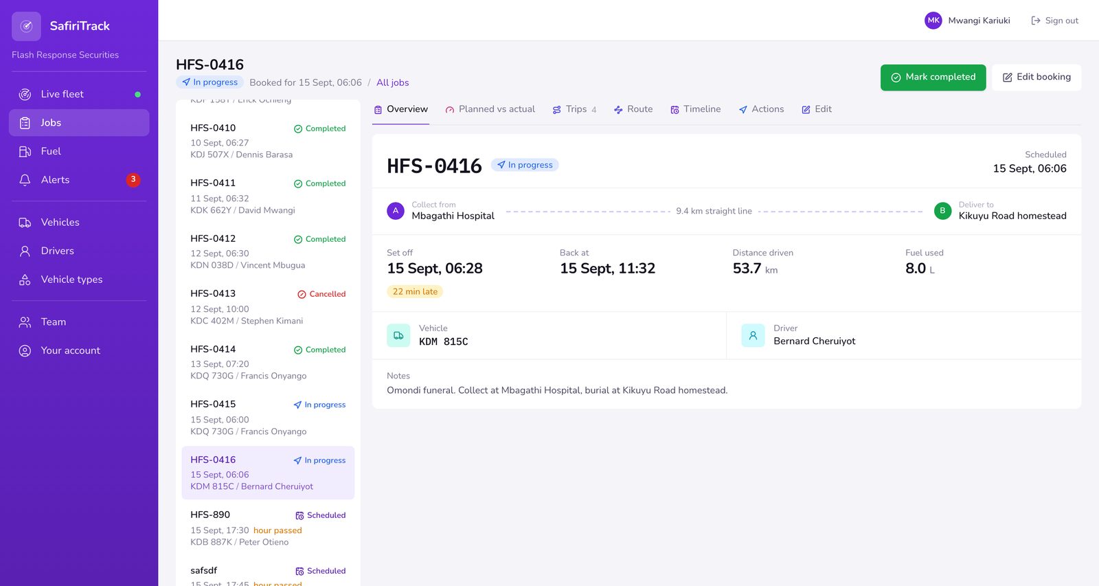Open the Fuel page from sidebar

point(79,151)
